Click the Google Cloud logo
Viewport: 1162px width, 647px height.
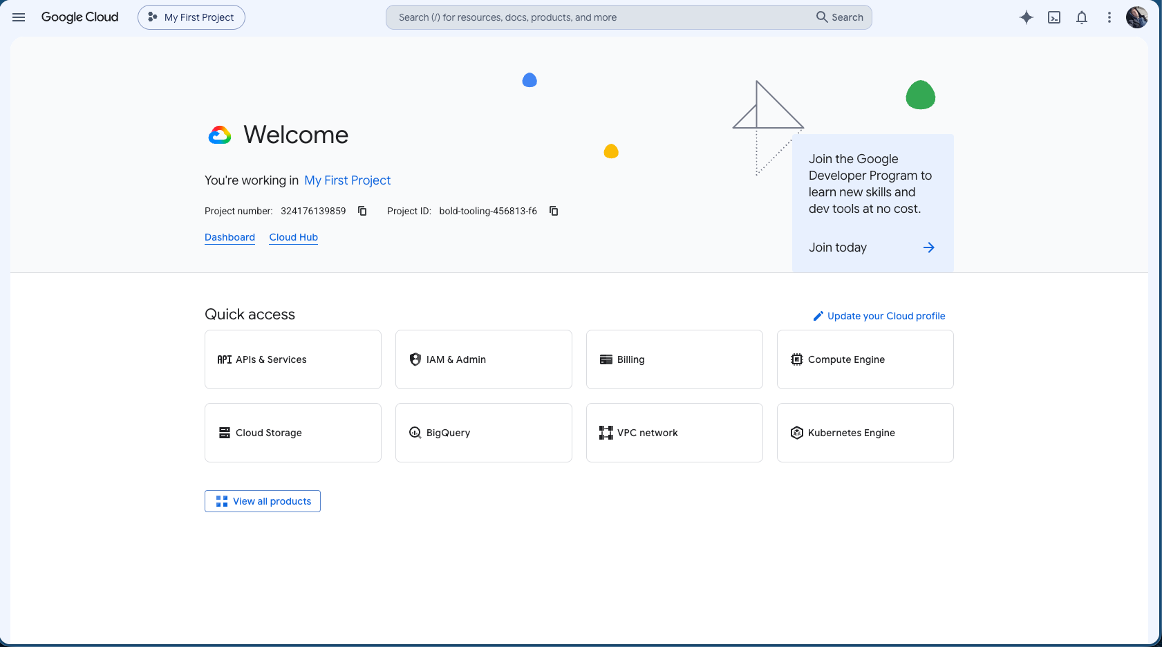(x=79, y=17)
